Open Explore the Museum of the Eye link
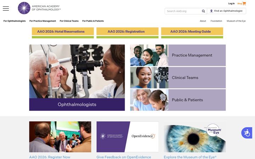The height and width of the screenshot is (159, 255). tap(190, 157)
